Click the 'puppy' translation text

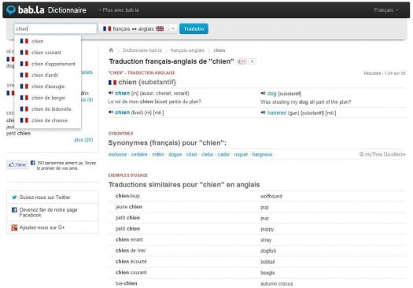pos(267,229)
